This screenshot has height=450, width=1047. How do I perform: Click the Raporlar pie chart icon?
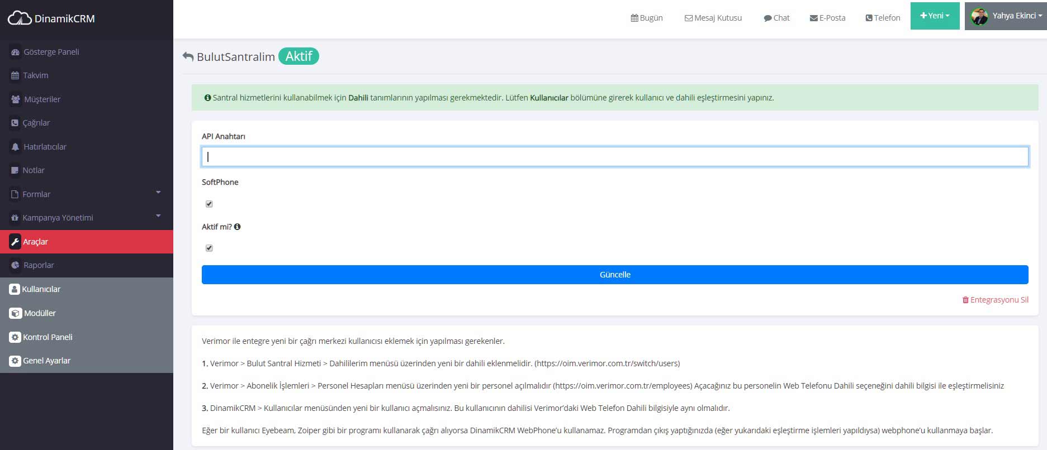pyautogui.click(x=15, y=265)
